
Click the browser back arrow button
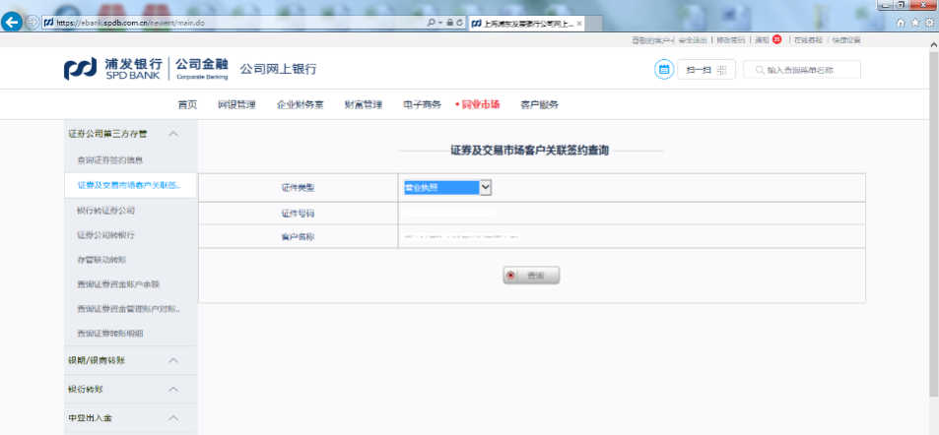point(14,22)
